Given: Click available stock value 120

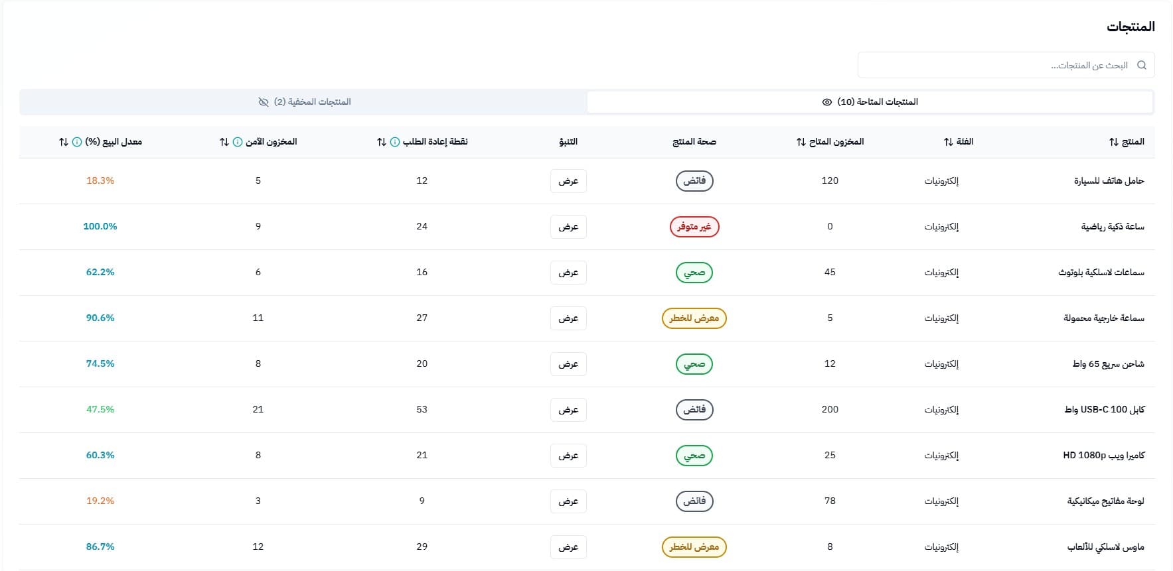Looking at the screenshot, I should [830, 181].
